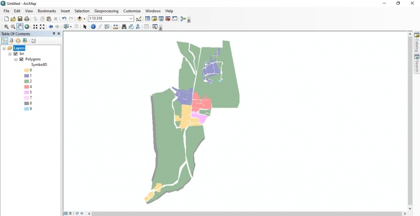Activate the Identify tool
This screenshot has width=420, height=216.
tap(93, 27)
